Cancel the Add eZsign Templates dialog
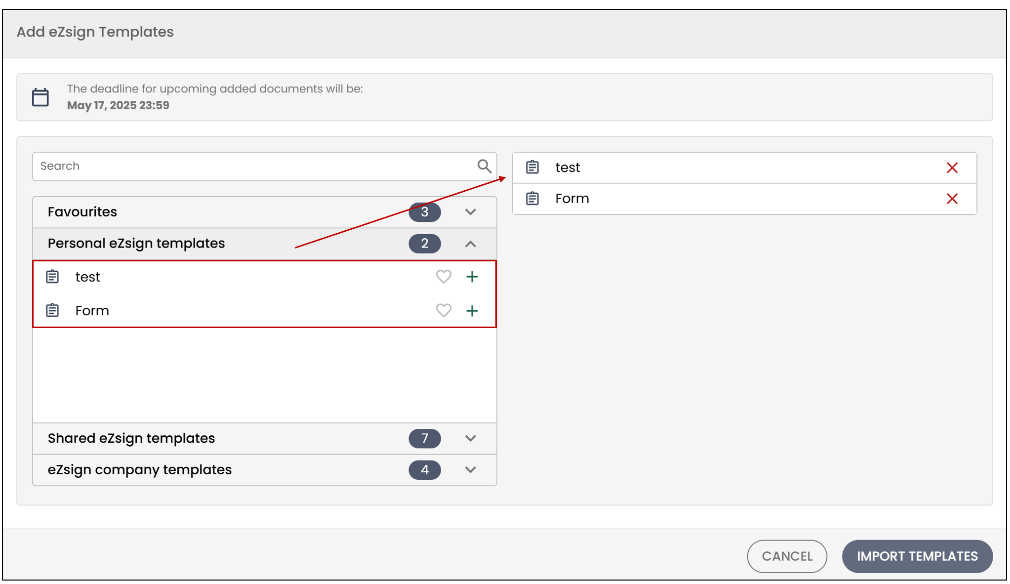The width and height of the screenshot is (1010, 584). [787, 556]
